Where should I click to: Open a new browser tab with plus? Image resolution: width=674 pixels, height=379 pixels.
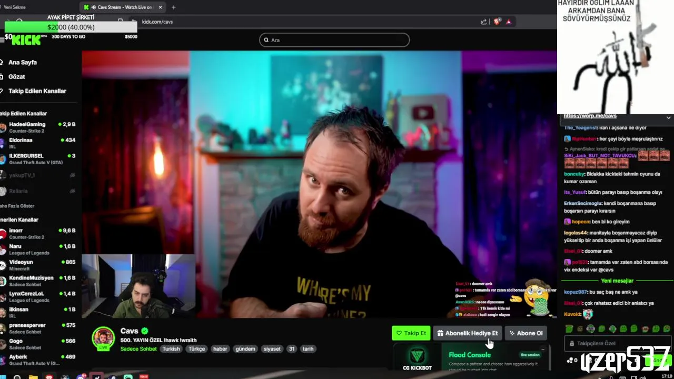coord(173,7)
